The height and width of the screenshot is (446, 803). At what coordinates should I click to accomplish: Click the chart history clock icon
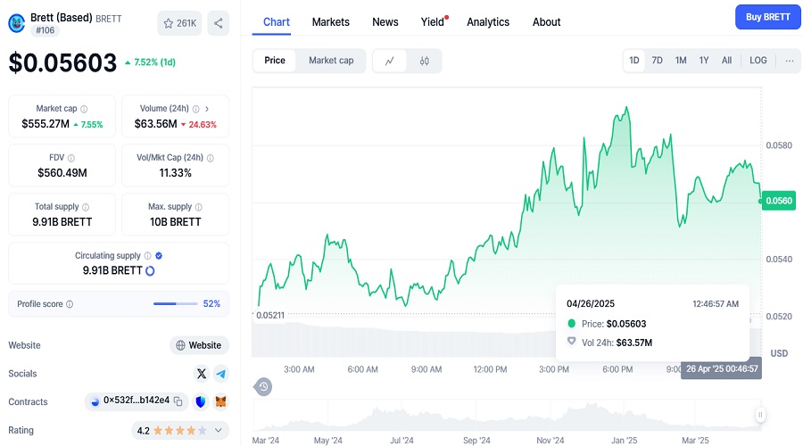(x=263, y=386)
